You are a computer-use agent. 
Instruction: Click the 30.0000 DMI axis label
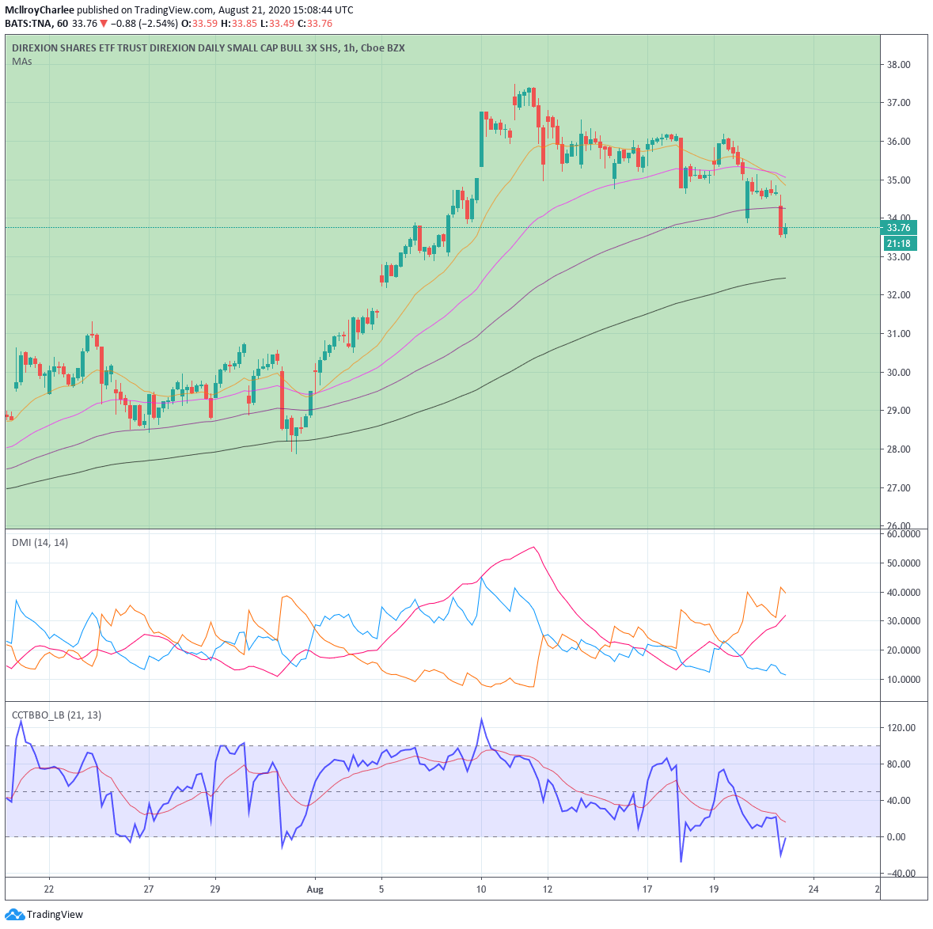(903, 620)
